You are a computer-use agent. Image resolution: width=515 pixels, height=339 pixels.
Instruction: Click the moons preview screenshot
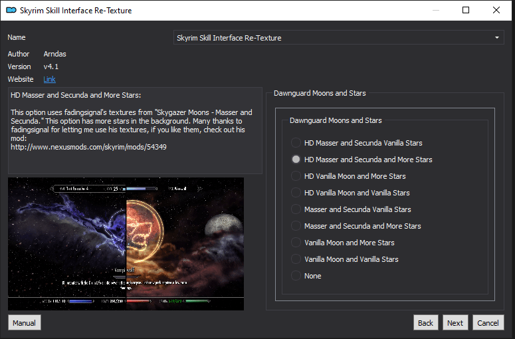coord(126,244)
